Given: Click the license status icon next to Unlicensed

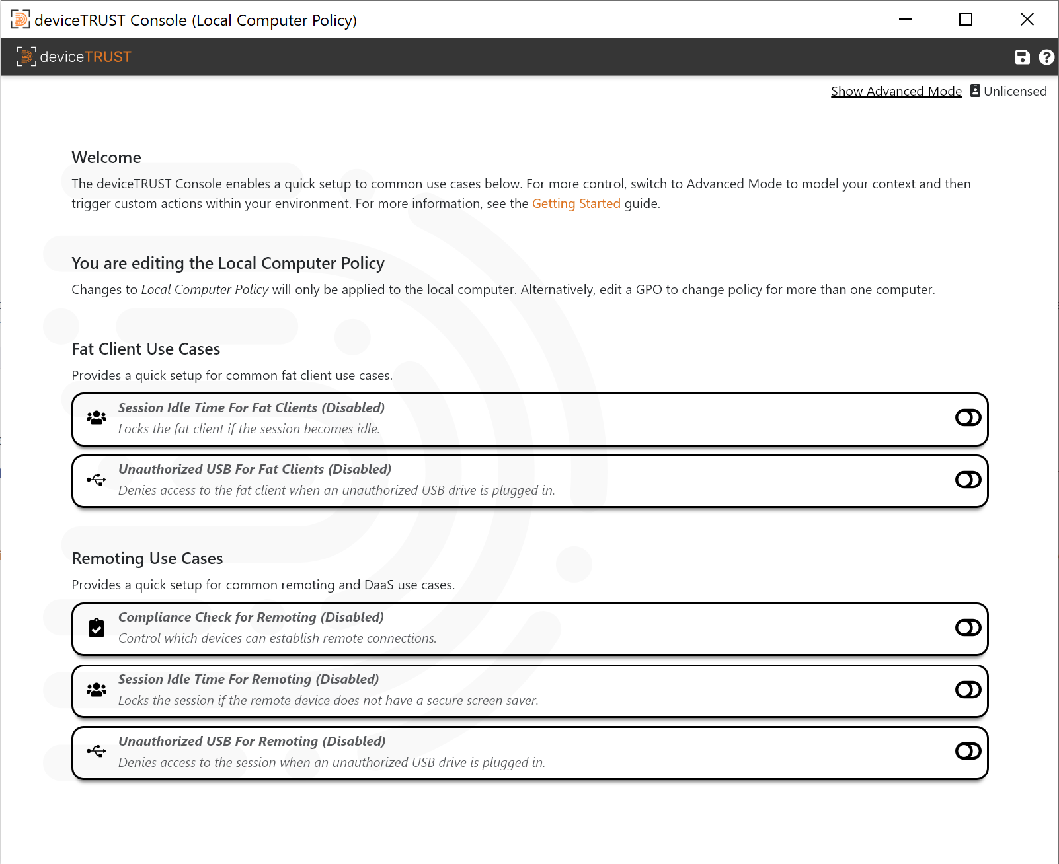Looking at the screenshot, I should coord(975,90).
